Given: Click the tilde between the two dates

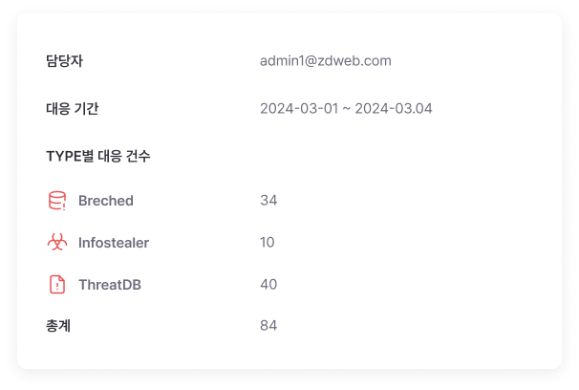Looking at the screenshot, I should (x=347, y=108).
